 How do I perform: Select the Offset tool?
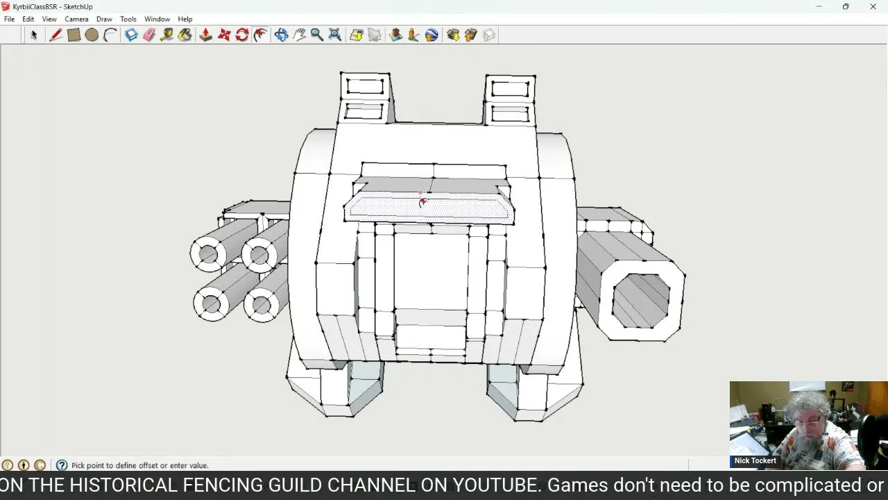click(x=260, y=35)
